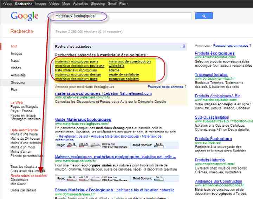Image resolution: width=253 pixels, height=199 pixels.
Task: Filter results to Moins d'un an
Action: tap(21, 152)
